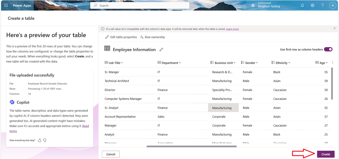
Task: Select the BlogPost-Testing environment
Action: tap(269, 6)
